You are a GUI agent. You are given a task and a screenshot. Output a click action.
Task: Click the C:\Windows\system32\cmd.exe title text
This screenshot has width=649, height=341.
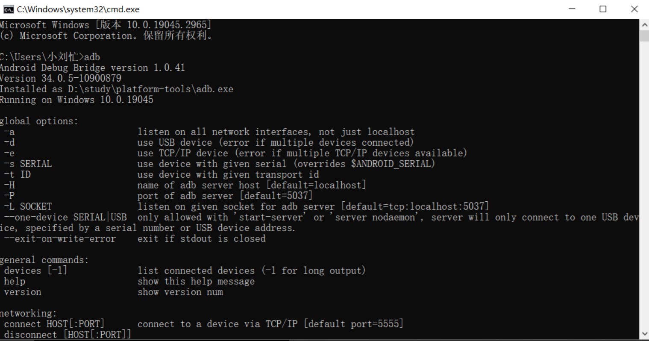tap(78, 9)
